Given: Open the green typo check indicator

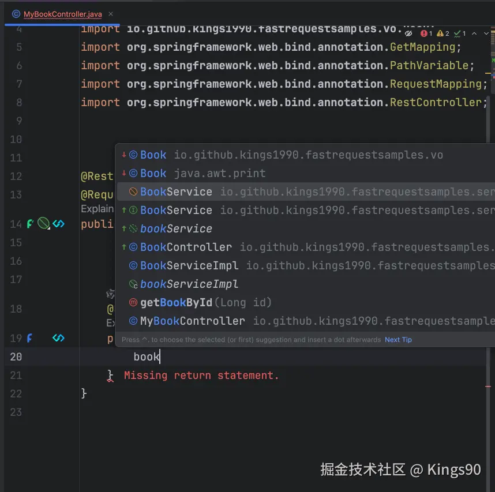Looking at the screenshot, I should click(x=460, y=33).
